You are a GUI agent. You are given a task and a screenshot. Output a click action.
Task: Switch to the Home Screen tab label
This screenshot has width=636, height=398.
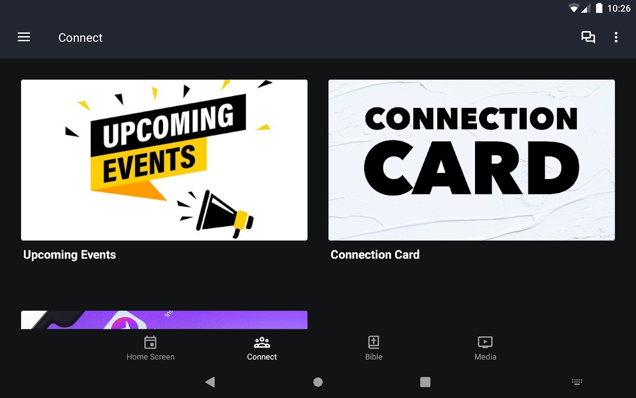point(151,357)
